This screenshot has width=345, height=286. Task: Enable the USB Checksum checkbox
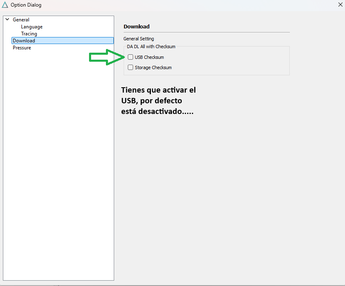[131, 57]
